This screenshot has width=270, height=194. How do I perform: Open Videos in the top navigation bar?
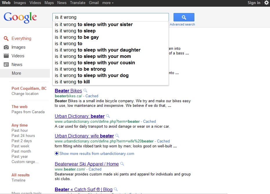tap(35, 3)
